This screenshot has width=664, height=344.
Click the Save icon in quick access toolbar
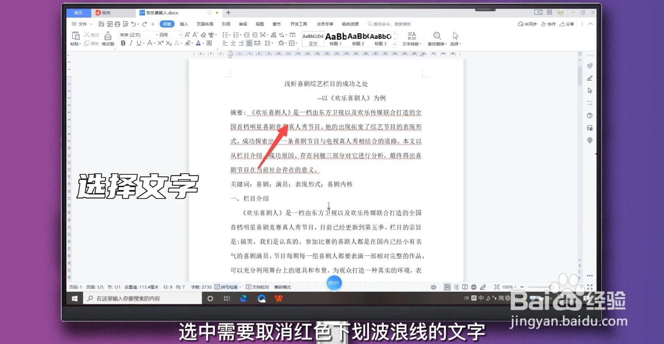[101, 24]
